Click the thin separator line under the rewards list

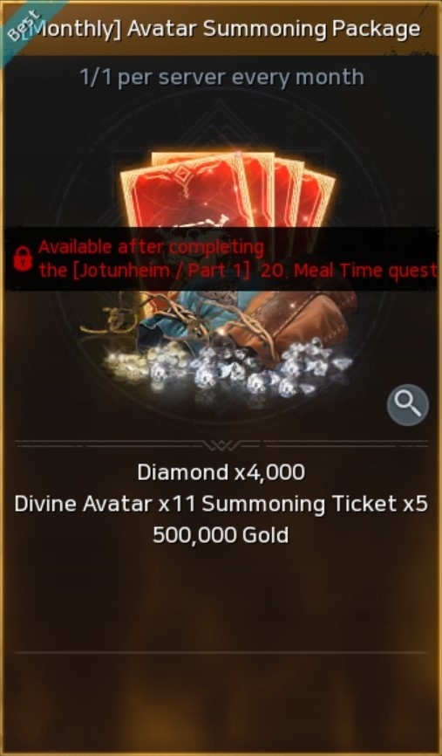[221, 653]
